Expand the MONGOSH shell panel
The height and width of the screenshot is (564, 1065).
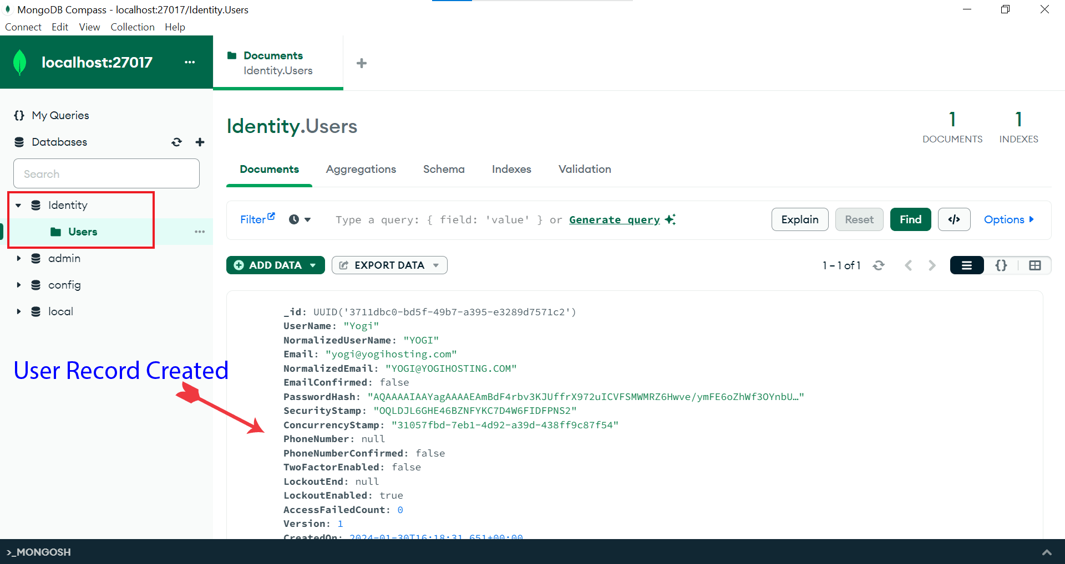tap(1047, 552)
